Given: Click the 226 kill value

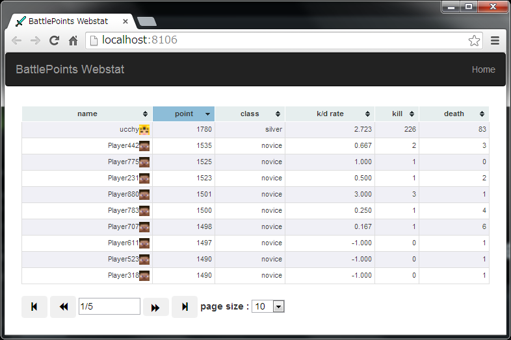Looking at the screenshot, I should click(x=410, y=130).
